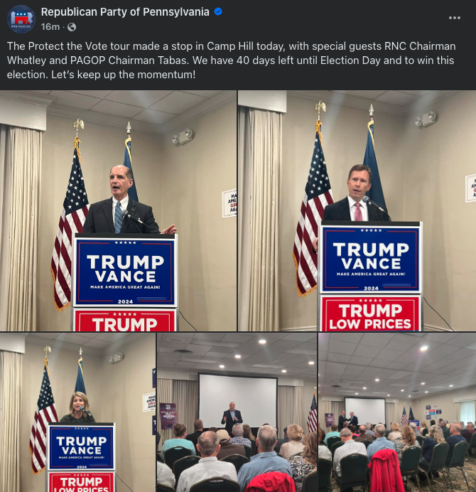Open photo of speaker wearing blue striped tie
Screen dimensions: 476x492
click(x=118, y=211)
